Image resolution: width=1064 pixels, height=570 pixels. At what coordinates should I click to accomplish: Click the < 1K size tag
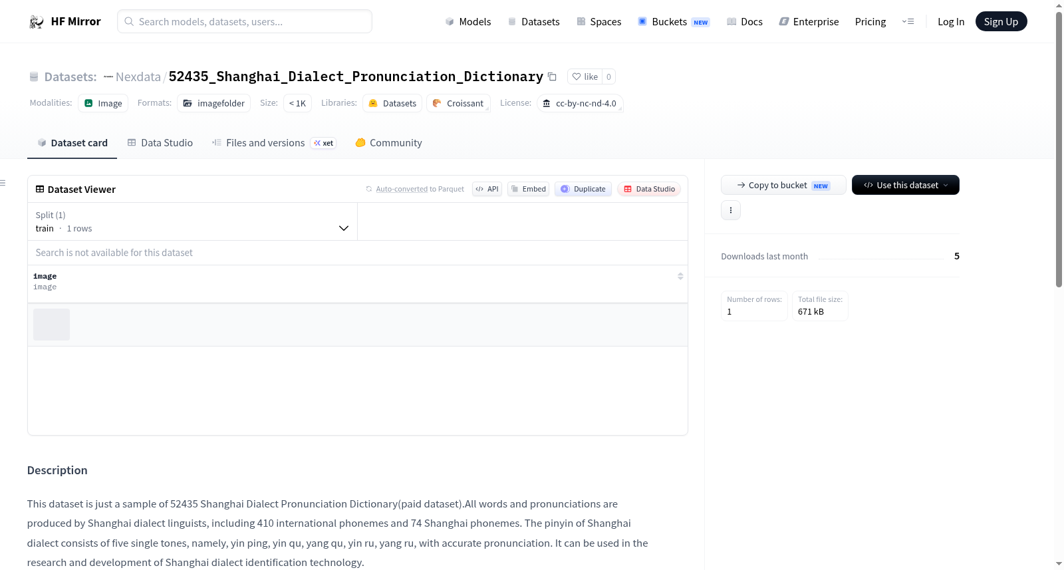coord(297,103)
